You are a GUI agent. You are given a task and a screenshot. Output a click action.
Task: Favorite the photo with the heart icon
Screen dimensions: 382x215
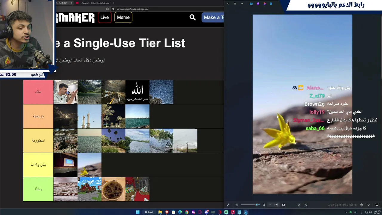pyautogui.click(x=368, y=205)
